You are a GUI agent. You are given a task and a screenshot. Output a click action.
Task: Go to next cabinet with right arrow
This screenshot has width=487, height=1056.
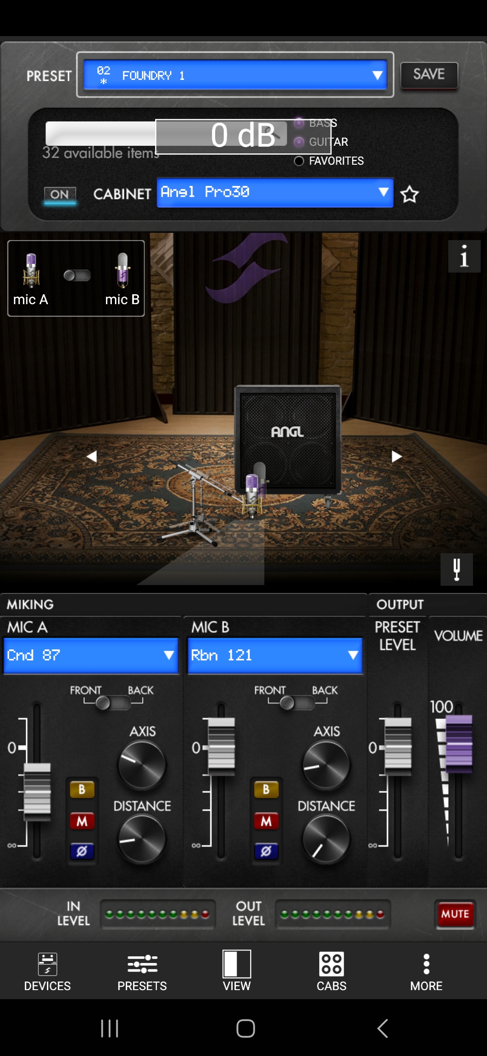[396, 456]
